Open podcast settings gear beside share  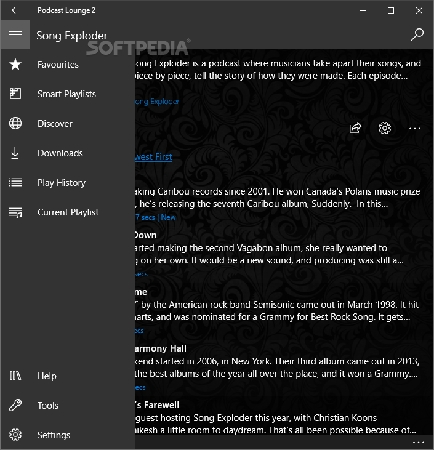(x=385, y=128)
